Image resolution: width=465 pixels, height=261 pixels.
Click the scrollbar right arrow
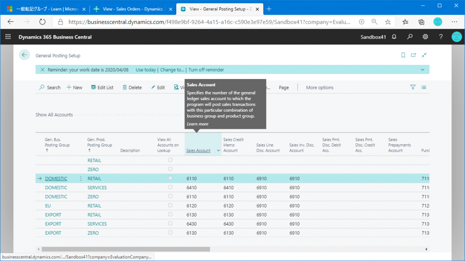point(426,249)
